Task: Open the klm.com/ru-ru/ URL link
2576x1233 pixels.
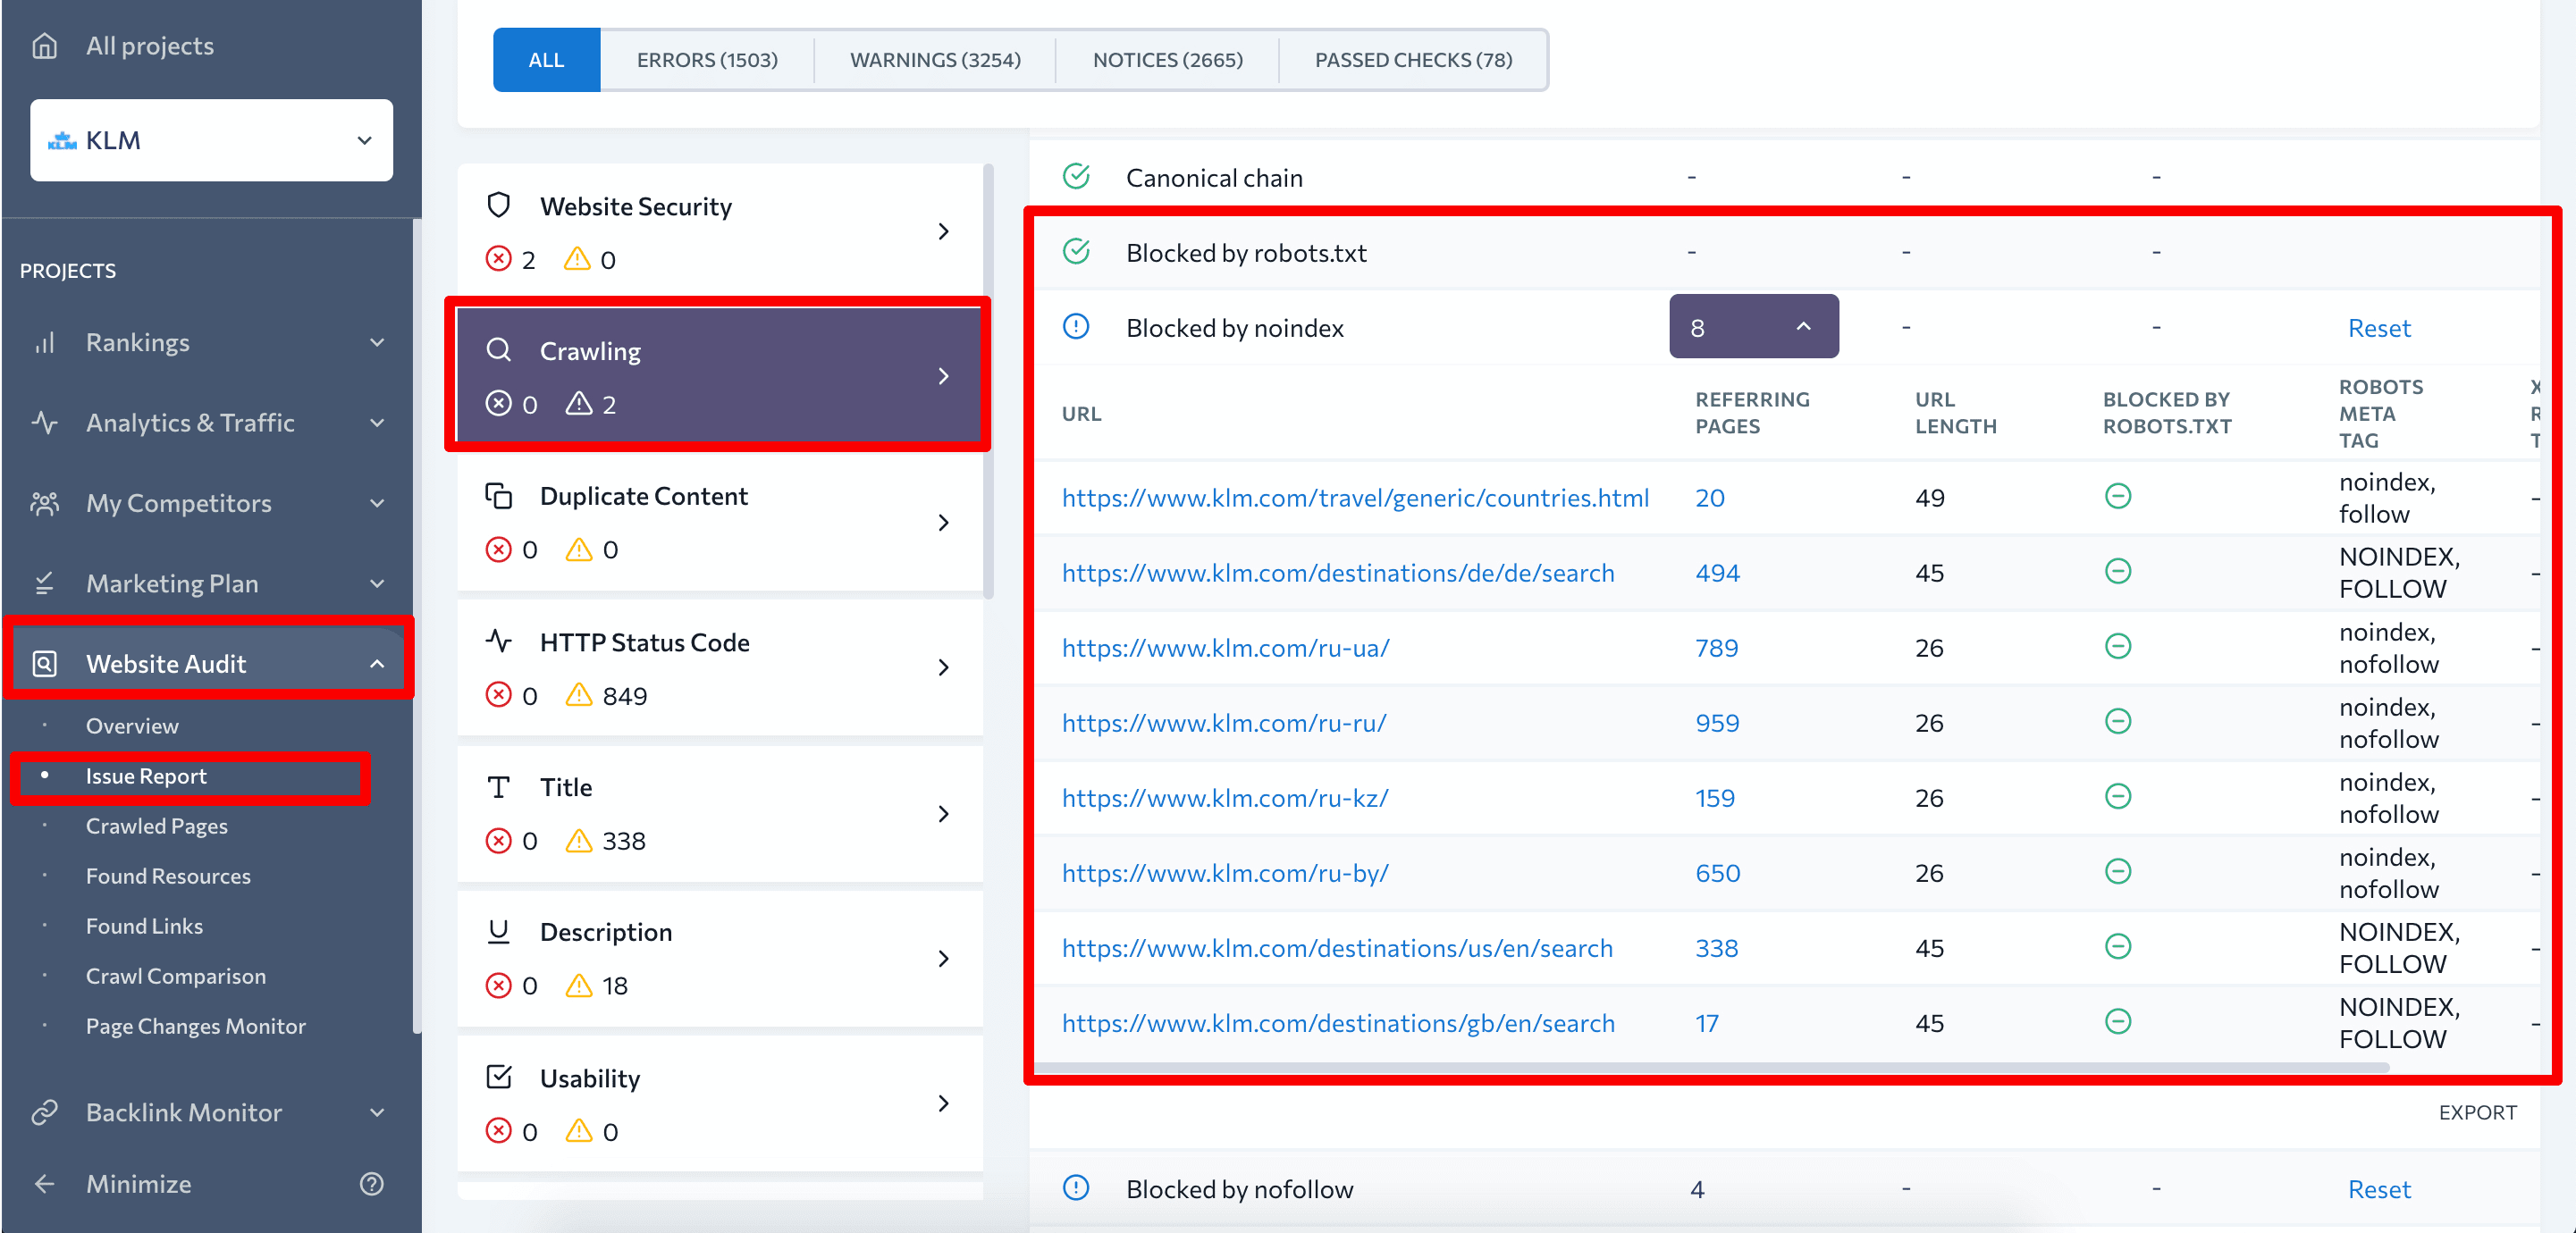Action: click(1224, 723)
